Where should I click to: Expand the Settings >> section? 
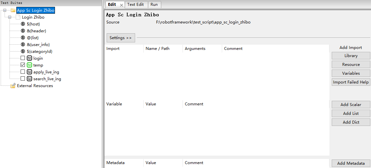120,38
